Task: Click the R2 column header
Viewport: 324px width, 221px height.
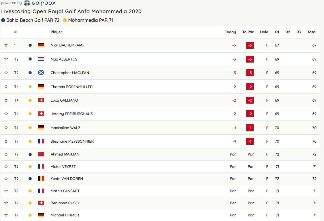Action: pos(288,32)
